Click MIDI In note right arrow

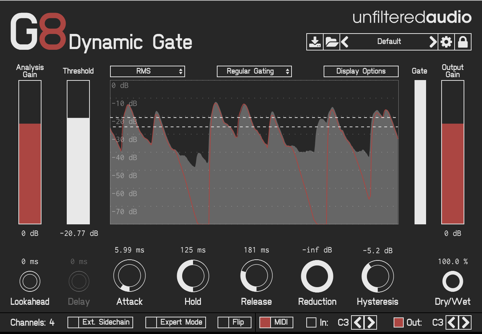pos(371,322)
